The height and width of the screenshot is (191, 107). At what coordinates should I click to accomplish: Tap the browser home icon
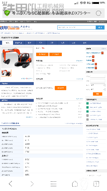click(x=75, y=184)
